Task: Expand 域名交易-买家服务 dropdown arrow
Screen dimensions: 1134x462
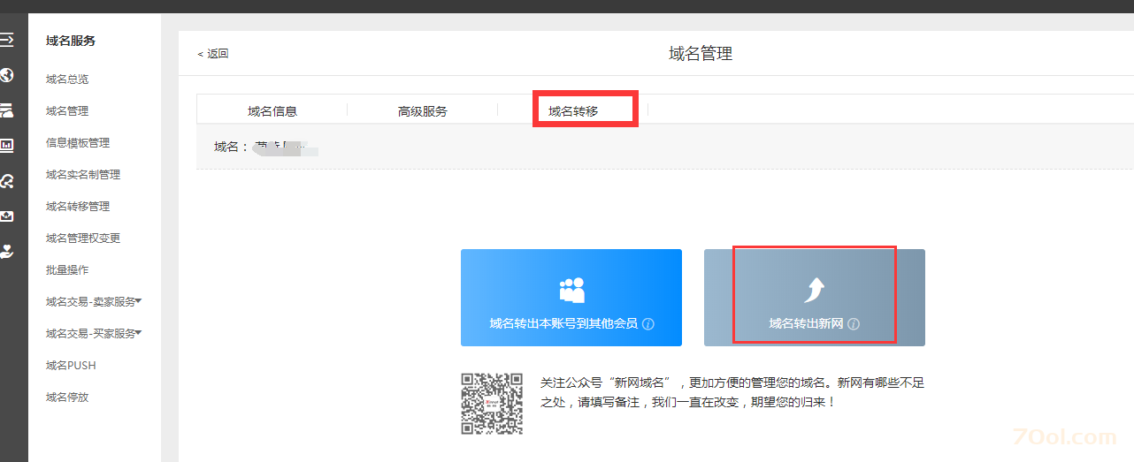Action: 139,333
